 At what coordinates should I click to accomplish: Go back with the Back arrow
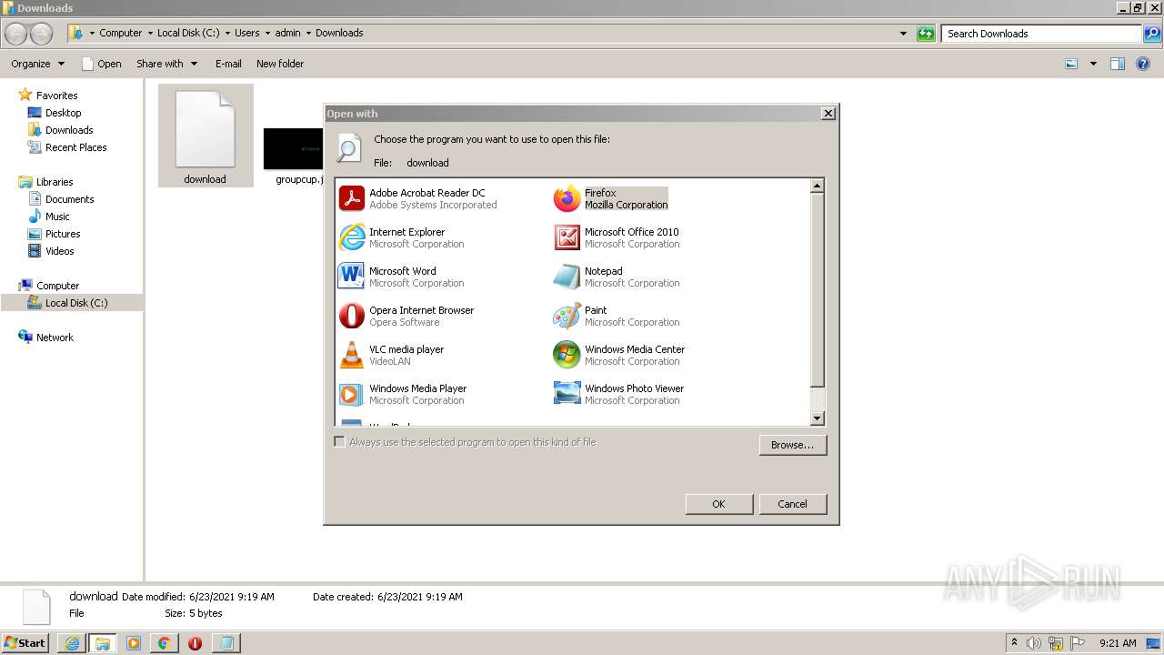pyautogui.click(x=16, y=34)
